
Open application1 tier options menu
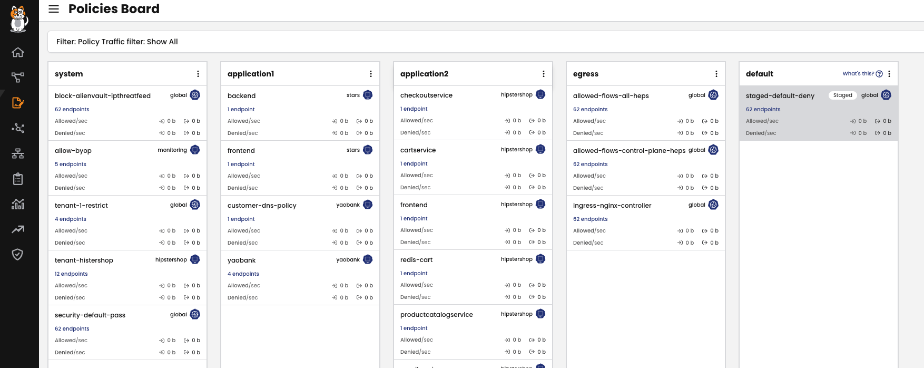pos(371,74)
